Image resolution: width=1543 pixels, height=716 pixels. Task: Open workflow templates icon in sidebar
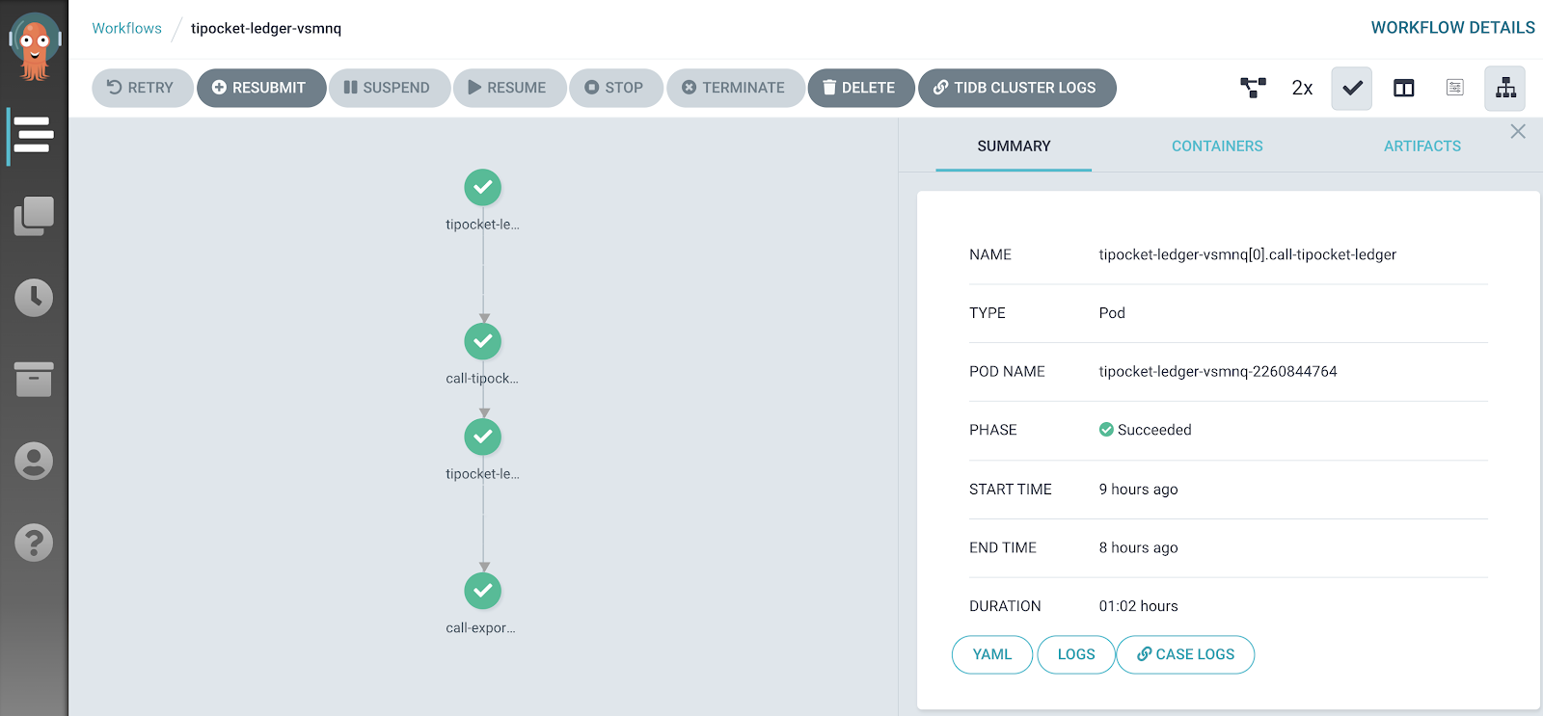pos(33,216)
